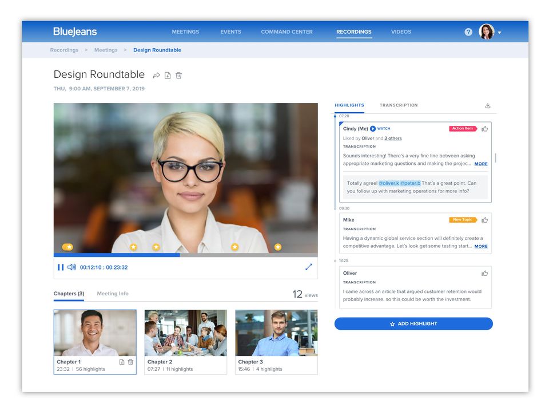Click the @oliver.k mention
Image resolution: width=549 pixels, height=411 pixels.
coord(389,183)
